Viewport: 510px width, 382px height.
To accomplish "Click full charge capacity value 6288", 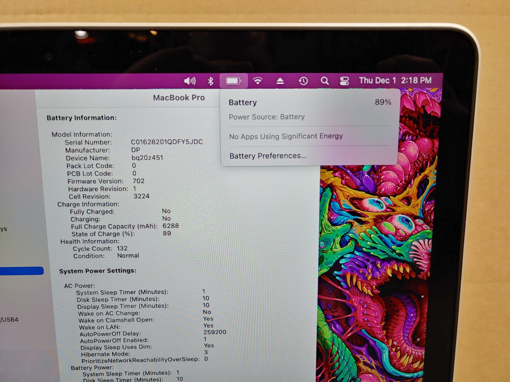I will [x=171, y=226].
